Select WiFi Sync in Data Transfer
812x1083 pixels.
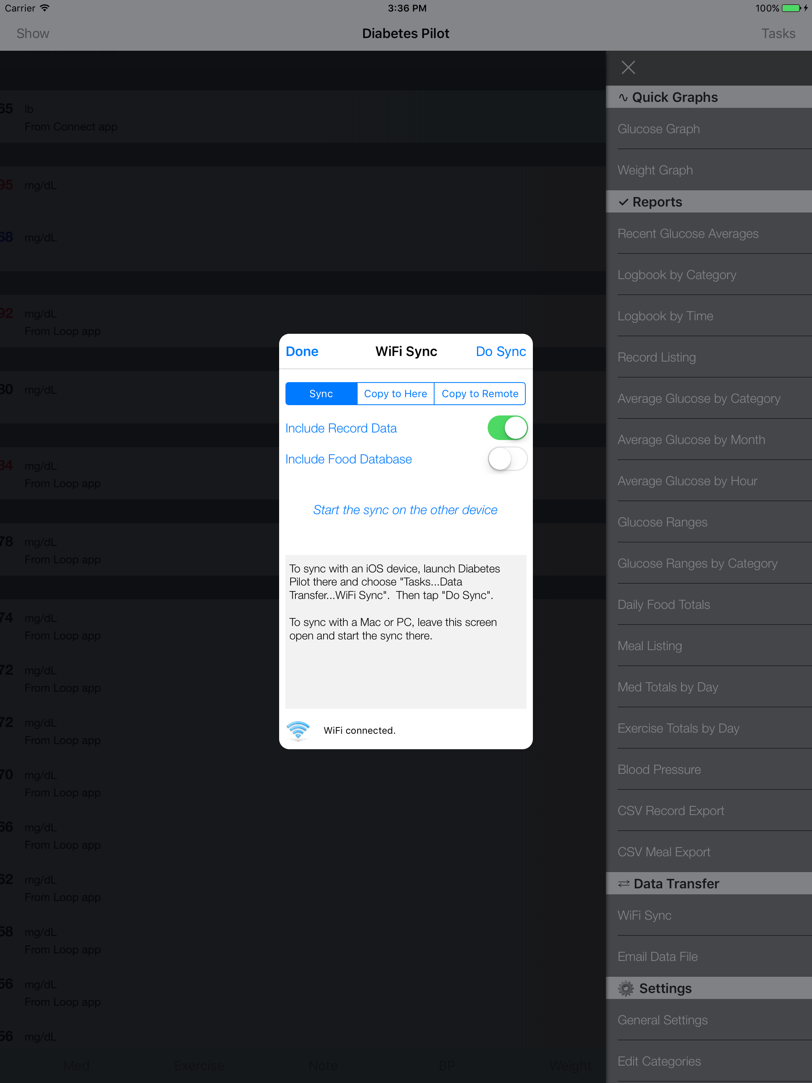click(709, 915)
